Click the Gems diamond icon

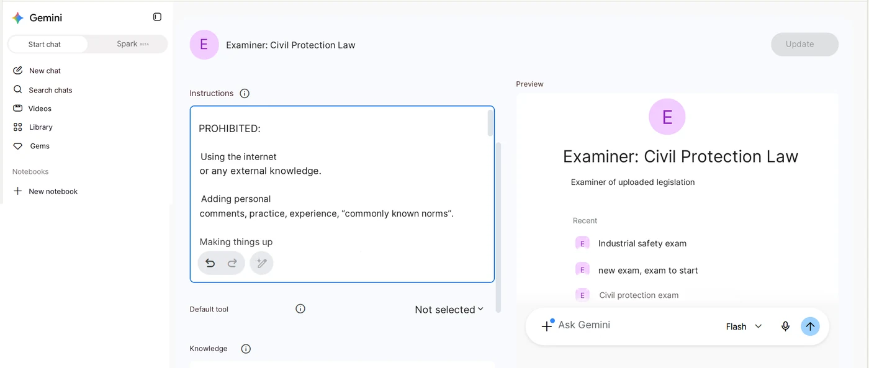pyautogui.click(x=18, y=146)
